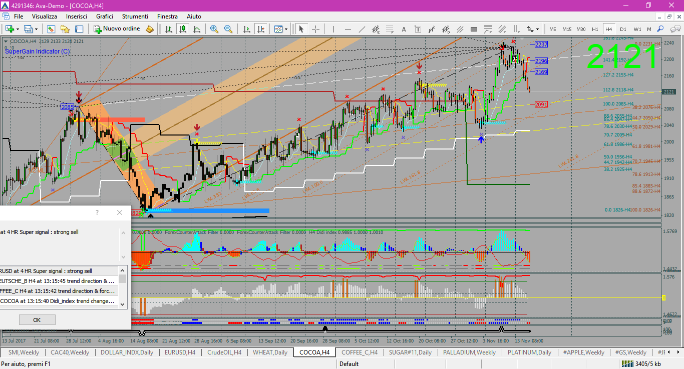Expand the arrows tool dropdown

click(537, 29)
